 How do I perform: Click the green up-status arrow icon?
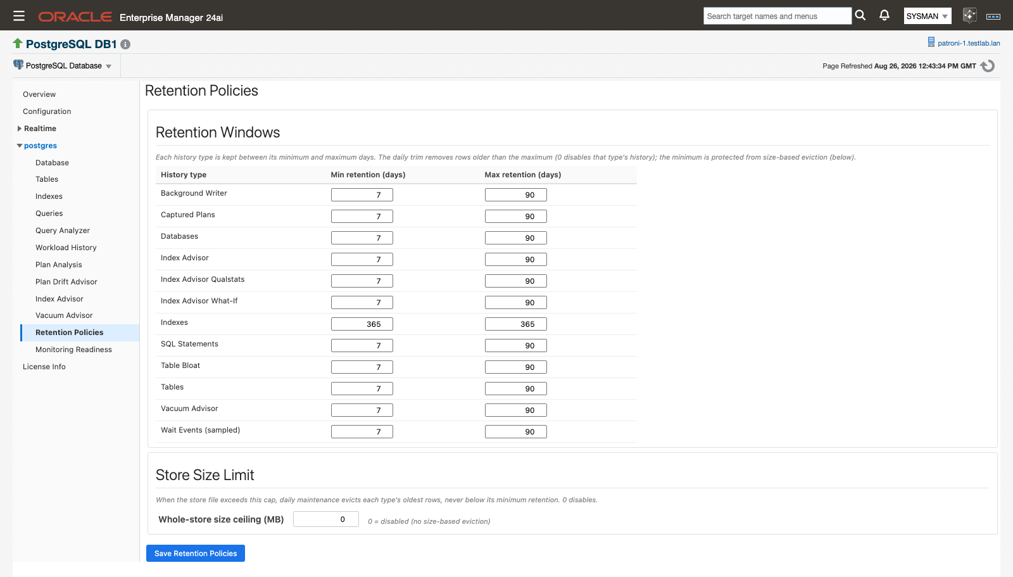(18, 43)
